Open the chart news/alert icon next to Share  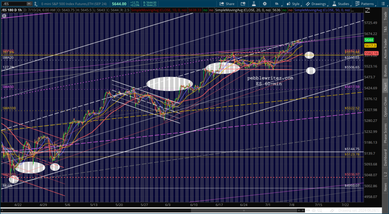click(x=243, y=4)
